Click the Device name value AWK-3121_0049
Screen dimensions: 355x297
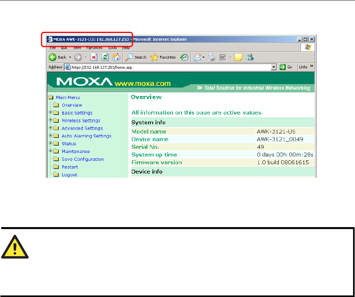coord(280,139)
